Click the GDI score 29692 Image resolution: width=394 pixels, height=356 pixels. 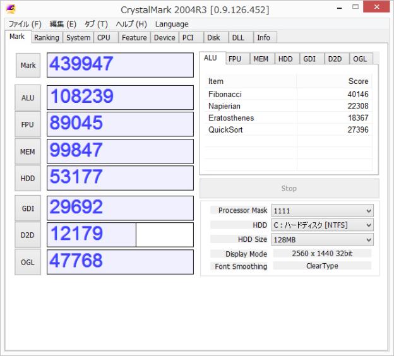120,208
